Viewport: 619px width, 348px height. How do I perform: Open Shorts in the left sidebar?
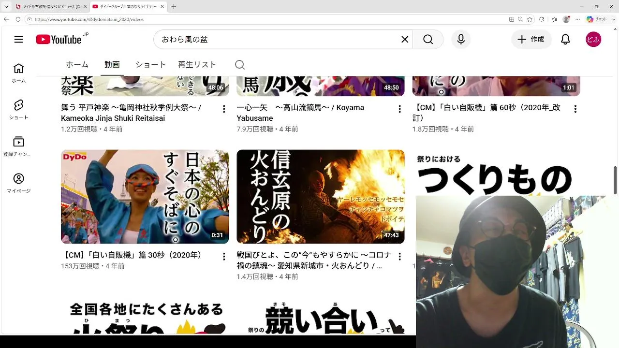18,110
